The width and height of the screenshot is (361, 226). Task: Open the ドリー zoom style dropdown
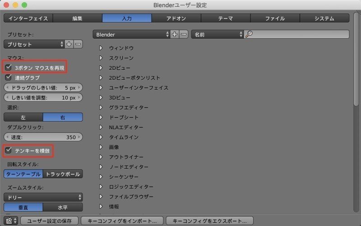click(43, 197)
